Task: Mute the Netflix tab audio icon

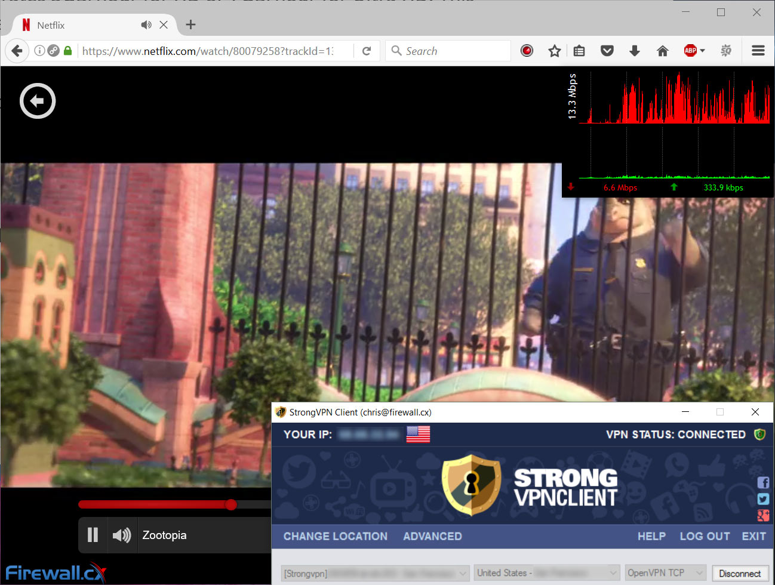Action: click(146, 25)
